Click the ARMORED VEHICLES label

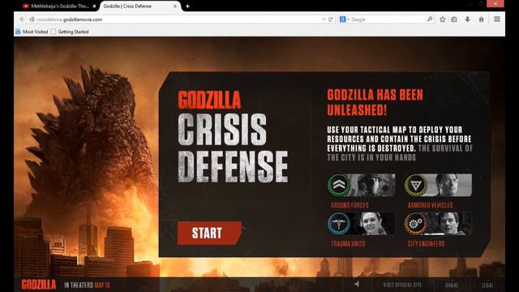tap(430, 205)
